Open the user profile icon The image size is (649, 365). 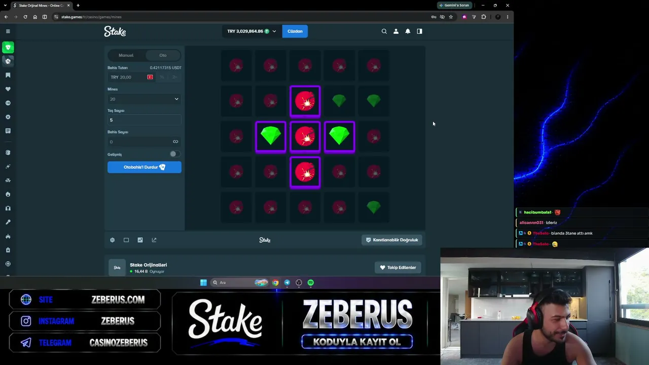396,31
